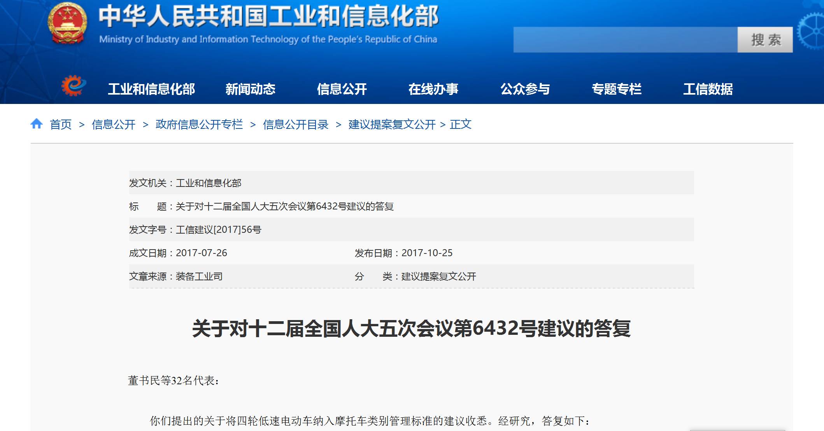This screenshot has width=824, height=431.
Task: Click the English ministry name subtitle
Action: pyautogui.click(x=268, y=39)
